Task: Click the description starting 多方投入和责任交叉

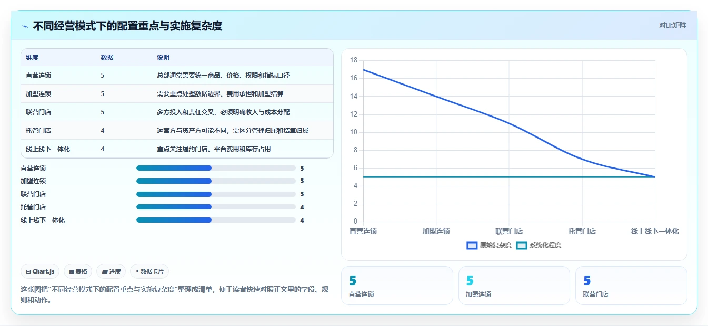Action: [223, 112]
